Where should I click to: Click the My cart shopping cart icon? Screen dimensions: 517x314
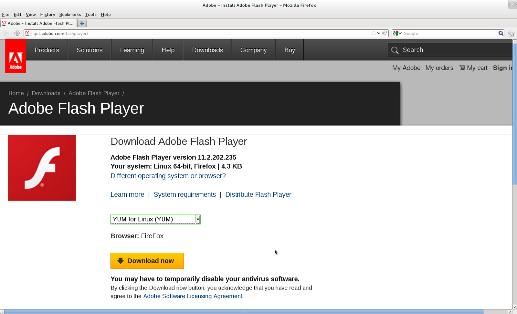click(x=462, y=68)
